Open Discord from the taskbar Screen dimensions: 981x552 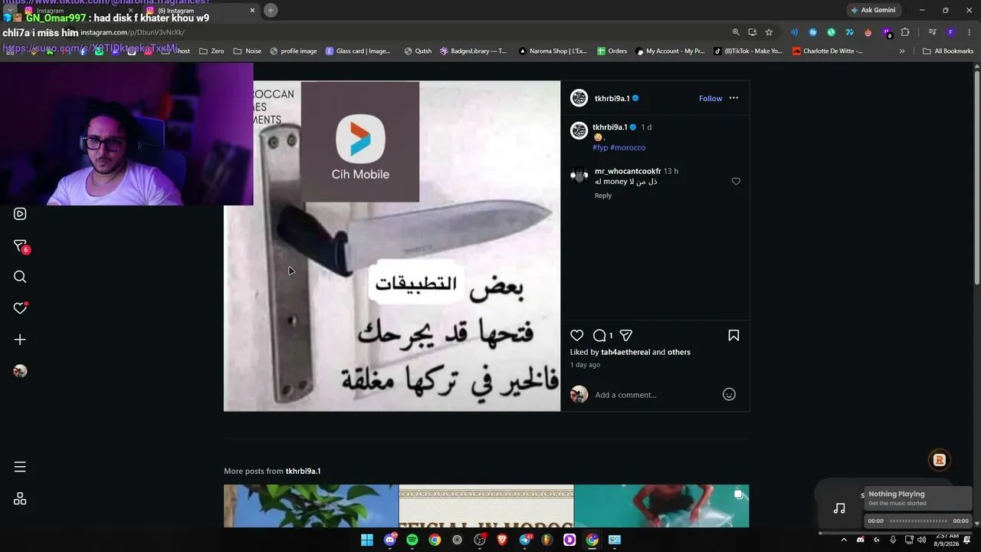click(x=390, y=540)
